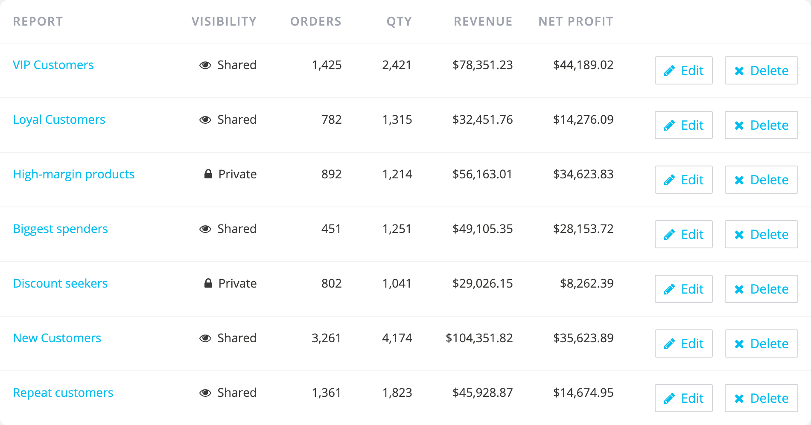Click the eye icon for New Customers
Image resolution: width=811 pixels, height=425 pixels.
tap(205, 338)
